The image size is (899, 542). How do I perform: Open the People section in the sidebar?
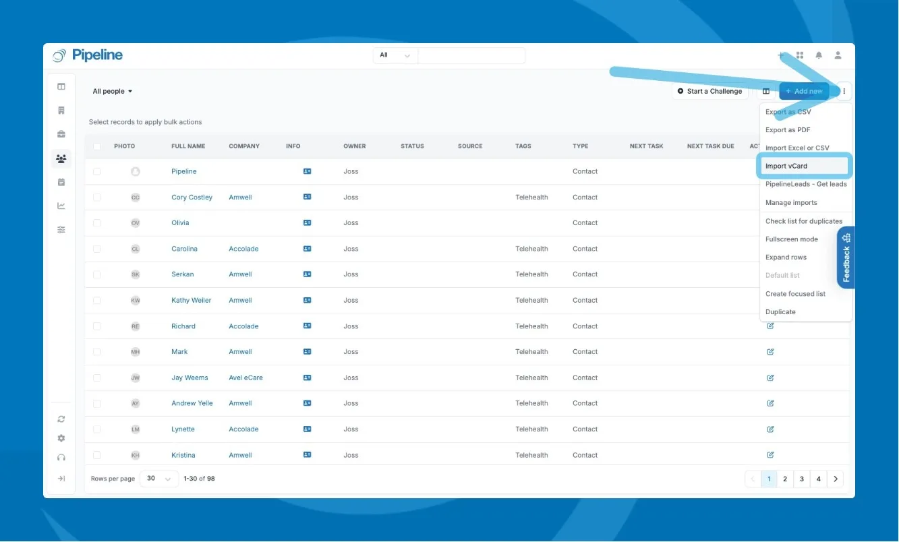coord(61,159)
